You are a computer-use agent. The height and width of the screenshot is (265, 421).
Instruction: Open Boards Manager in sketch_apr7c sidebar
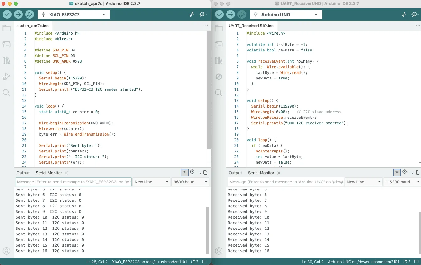[x=7, y=44]
